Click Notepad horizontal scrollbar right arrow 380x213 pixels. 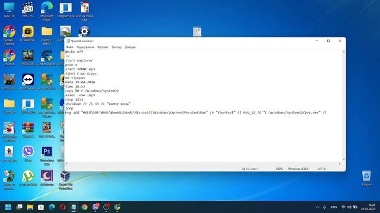pyautogui.click(x=339, y=164)
